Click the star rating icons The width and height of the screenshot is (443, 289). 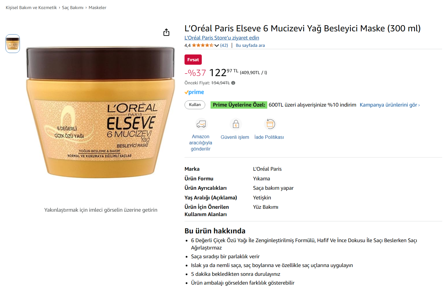[x=203, y=45]
